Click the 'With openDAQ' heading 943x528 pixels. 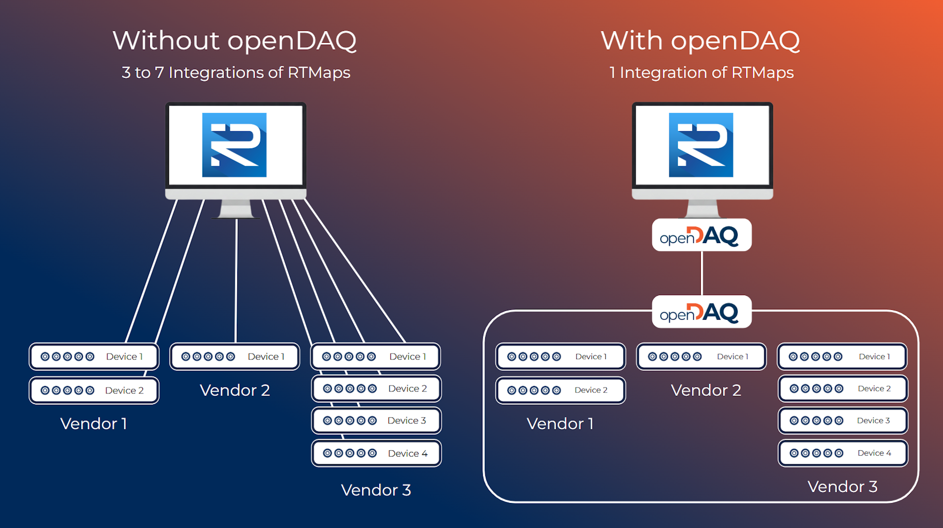point(701,41)
